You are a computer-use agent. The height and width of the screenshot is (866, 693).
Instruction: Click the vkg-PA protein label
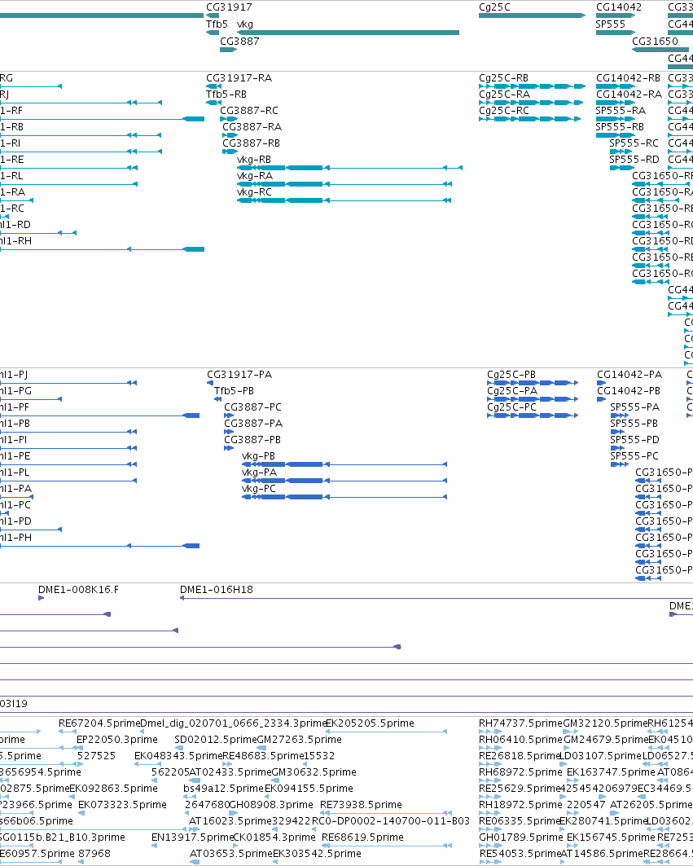260,473
